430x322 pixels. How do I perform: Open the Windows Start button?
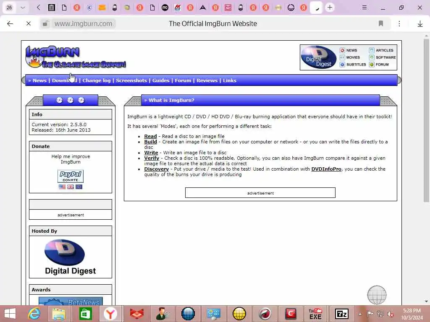[x=10, y=314]
